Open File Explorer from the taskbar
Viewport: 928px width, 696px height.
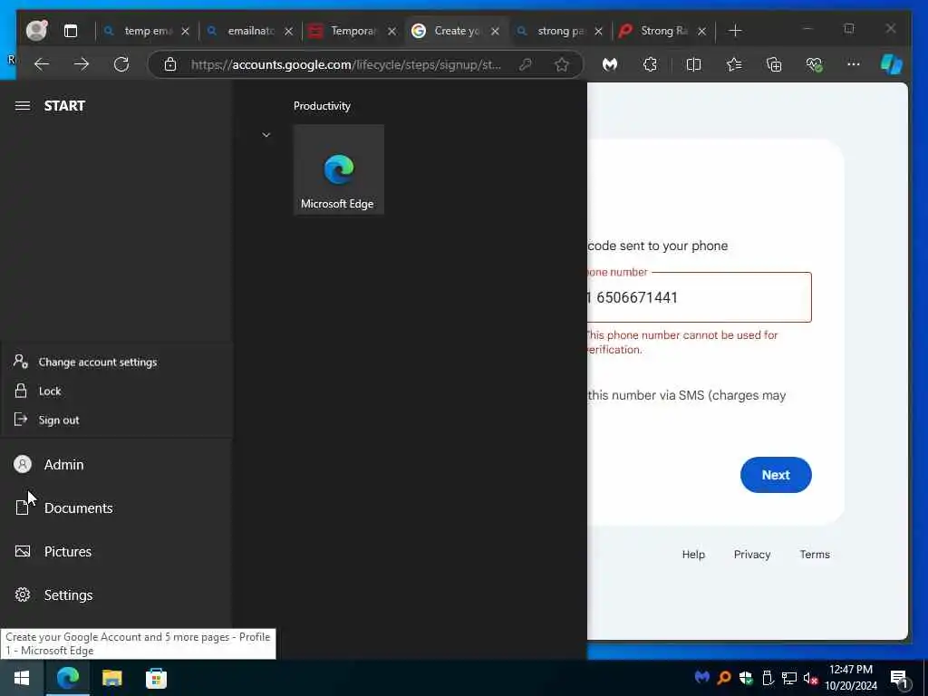tap(111, 678)
